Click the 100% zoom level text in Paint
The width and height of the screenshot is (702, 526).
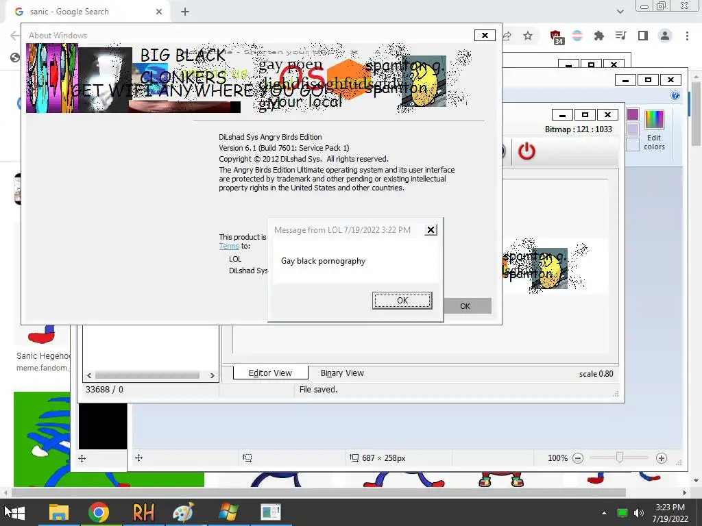(557, 458)
